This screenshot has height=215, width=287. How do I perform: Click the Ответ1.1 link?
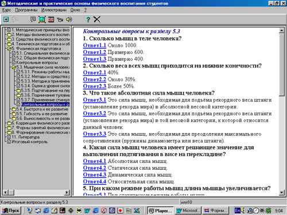[95, 45]
